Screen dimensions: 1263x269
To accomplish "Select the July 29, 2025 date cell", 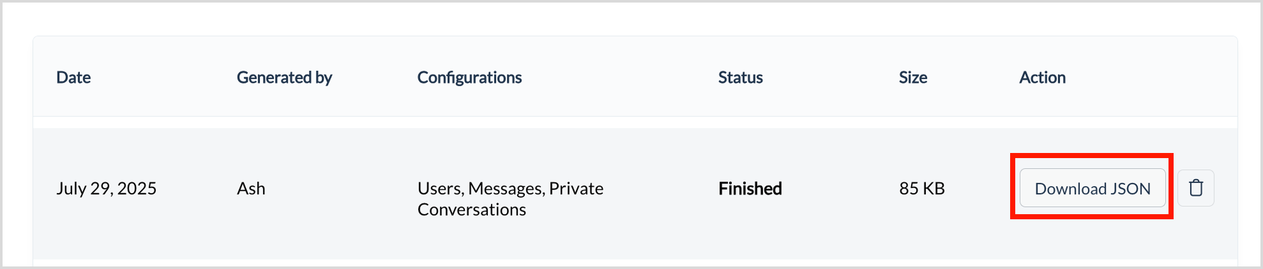I will tap(106, 189).
